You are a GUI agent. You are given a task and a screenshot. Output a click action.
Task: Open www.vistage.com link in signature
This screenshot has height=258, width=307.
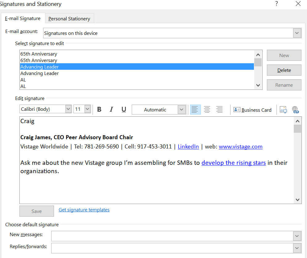pyautogui.click(x=240, y=147)
